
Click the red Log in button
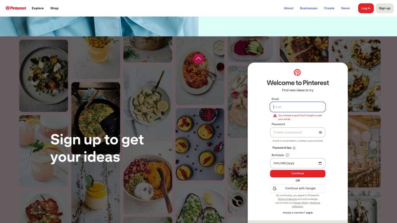(366, 8)
